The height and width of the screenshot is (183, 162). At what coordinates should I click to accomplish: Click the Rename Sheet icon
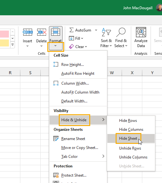coord(56,138)
